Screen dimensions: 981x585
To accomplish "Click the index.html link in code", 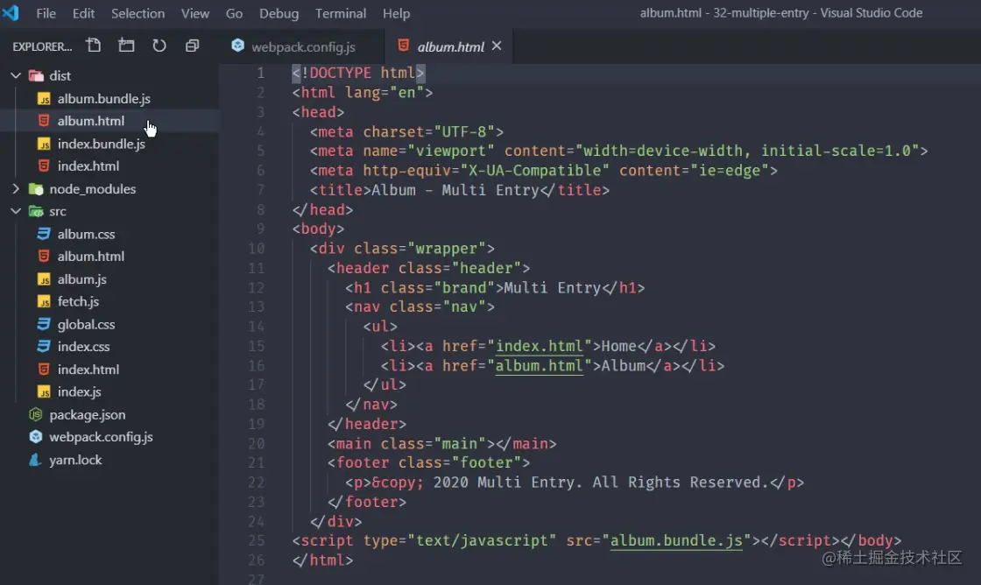I will click(x=539, y=346).
